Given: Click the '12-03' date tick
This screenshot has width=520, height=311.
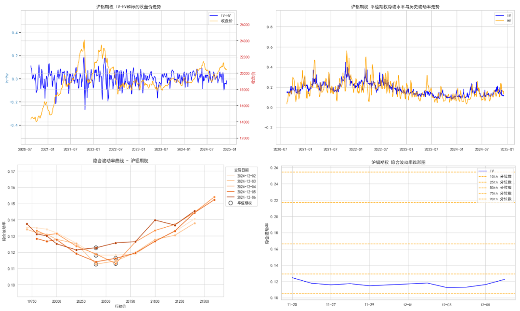Looking at the screenshot, I should coord(446,304).
